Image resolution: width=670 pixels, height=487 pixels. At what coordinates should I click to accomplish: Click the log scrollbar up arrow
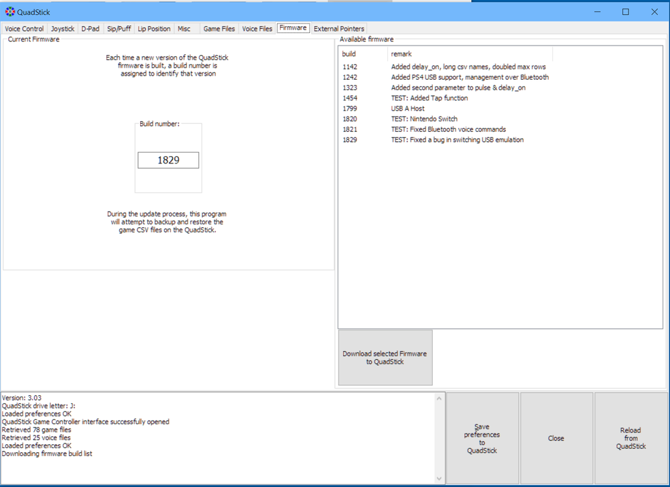tap(440, 399)
